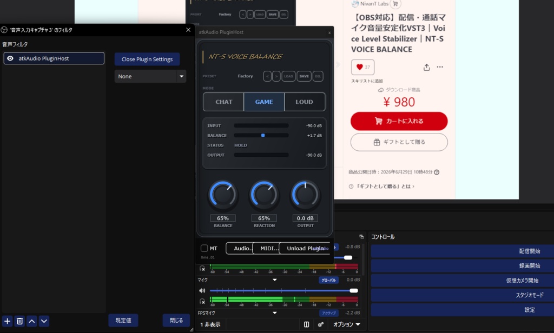
Task: Click the REACTION knob
Action: click(264, 195)
